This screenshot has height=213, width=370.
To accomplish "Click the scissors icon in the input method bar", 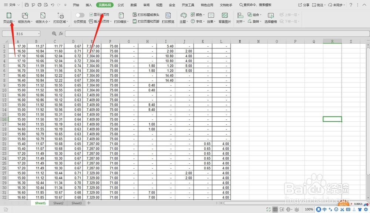I will tap(342, 209).
